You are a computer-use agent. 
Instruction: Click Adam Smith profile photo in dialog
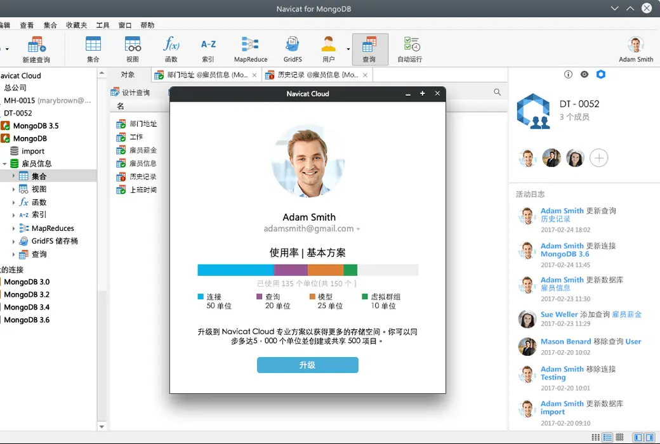pos(308,161)
